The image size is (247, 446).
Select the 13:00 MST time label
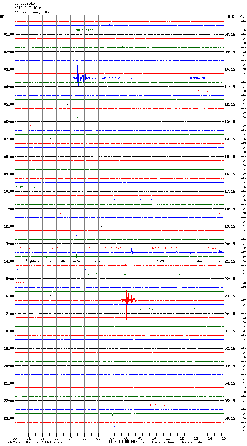tap(9, 244)
